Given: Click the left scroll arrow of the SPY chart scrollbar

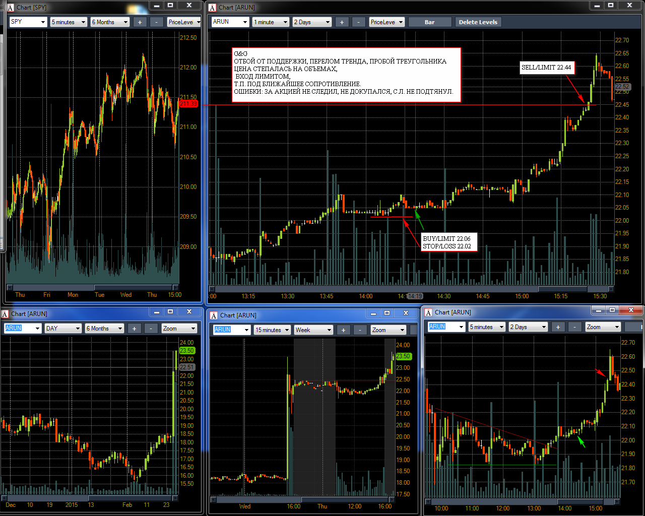Looking at the screenshot, I should [9, 287].
